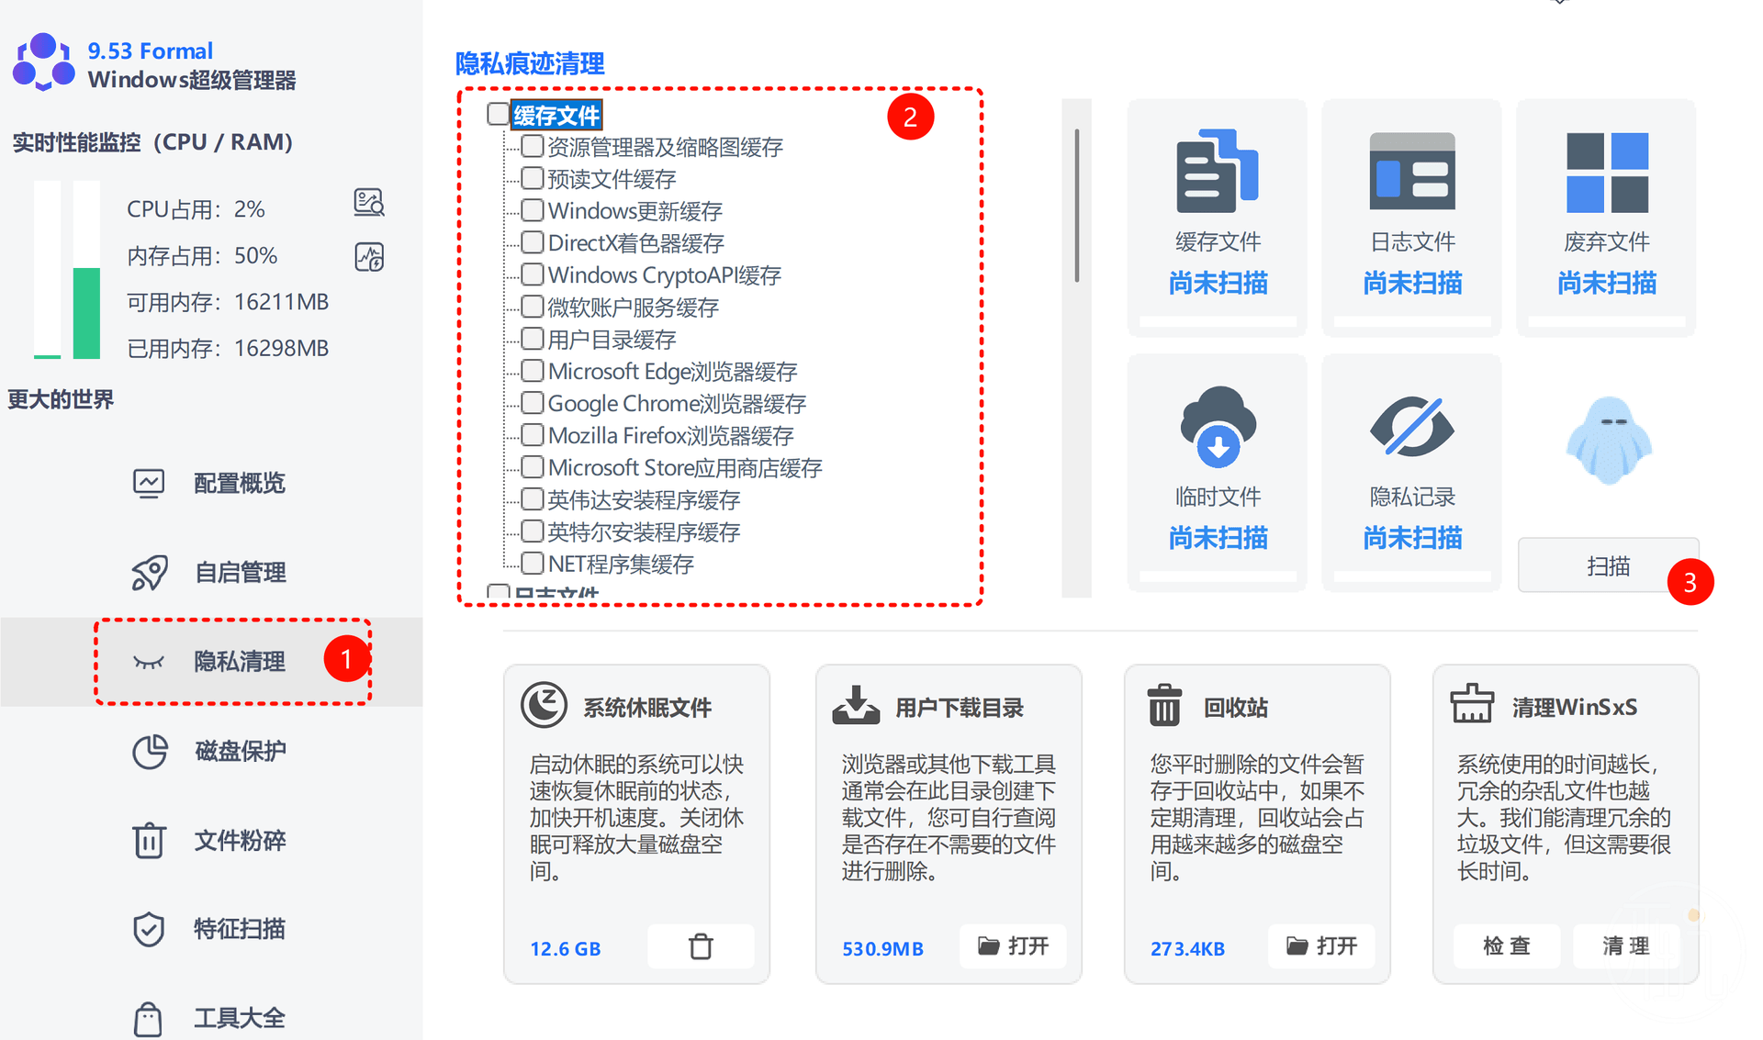Click the memory usage chart icon
Viewport: 1763px width, 1040px height.
click(x=368, y=257)
